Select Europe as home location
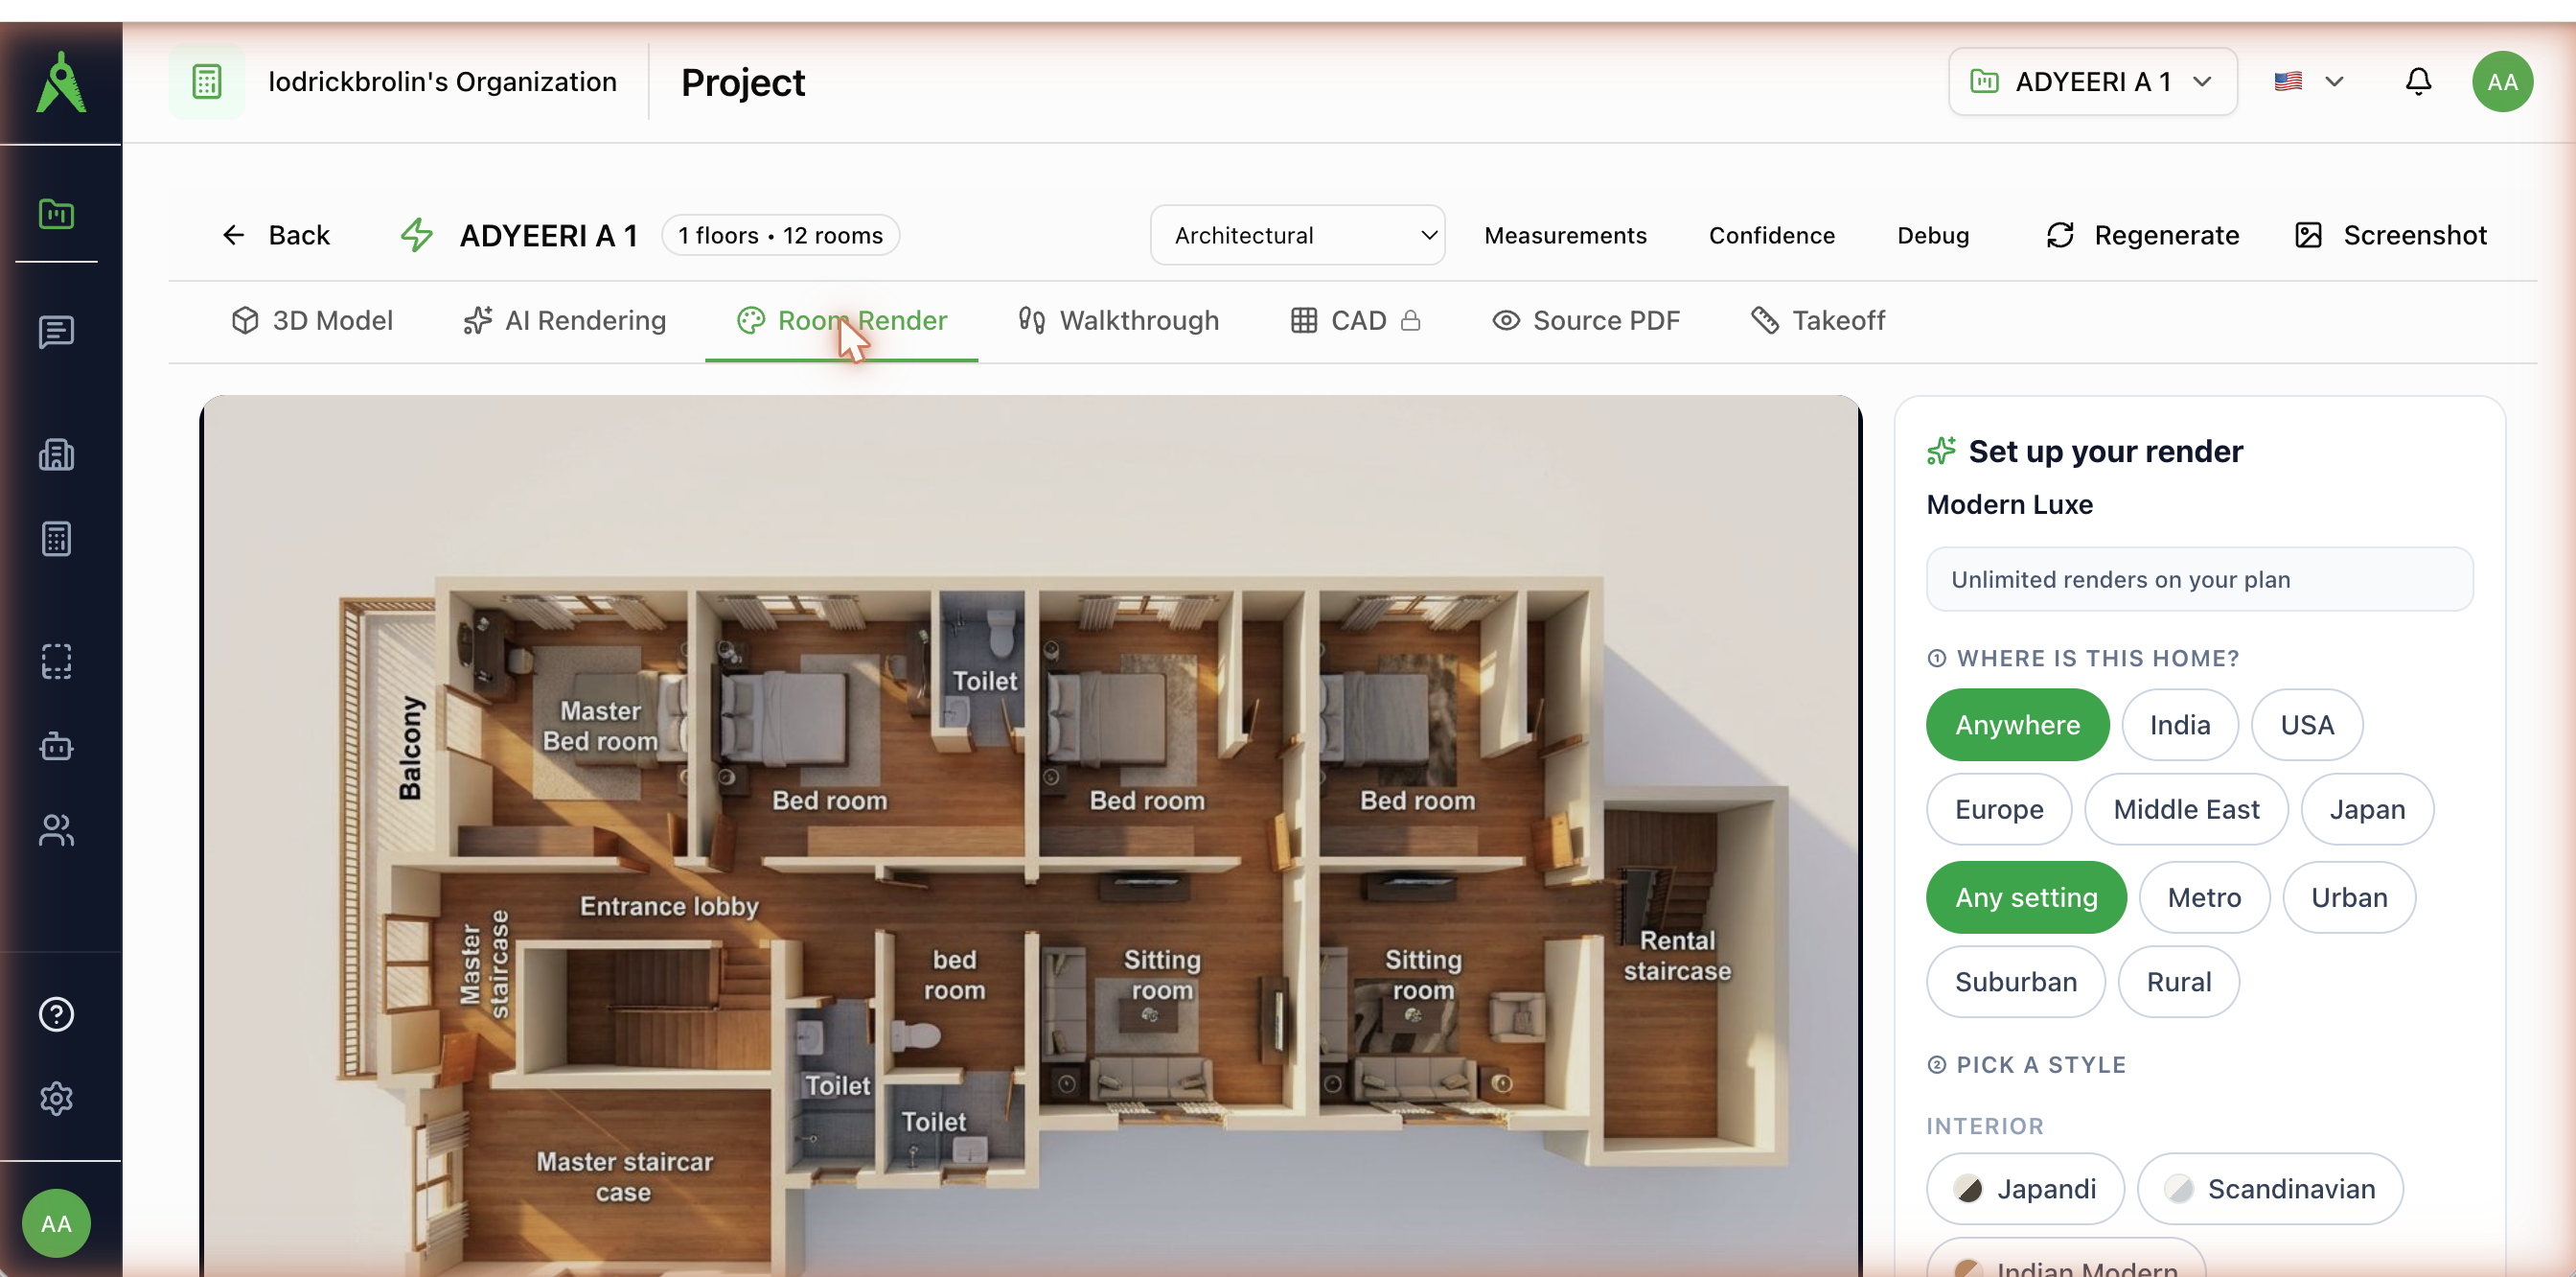 [x=1999, y=809]
